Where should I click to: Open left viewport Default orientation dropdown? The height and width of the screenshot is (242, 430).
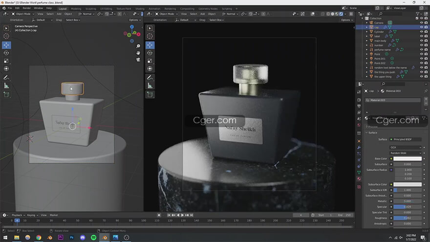42,20
